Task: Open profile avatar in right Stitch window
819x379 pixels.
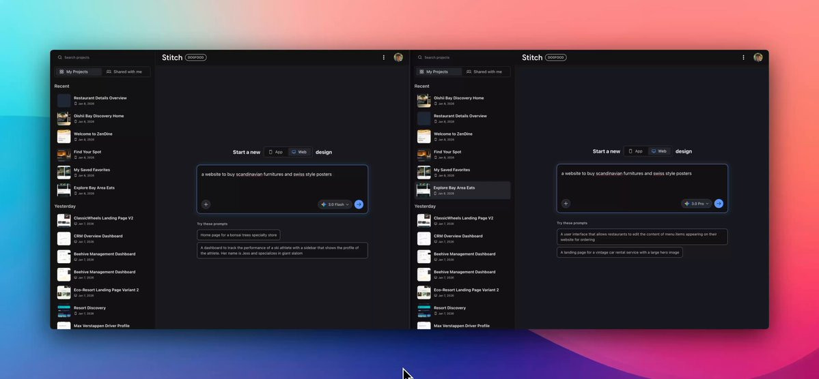Action: (x=758, y=57)
